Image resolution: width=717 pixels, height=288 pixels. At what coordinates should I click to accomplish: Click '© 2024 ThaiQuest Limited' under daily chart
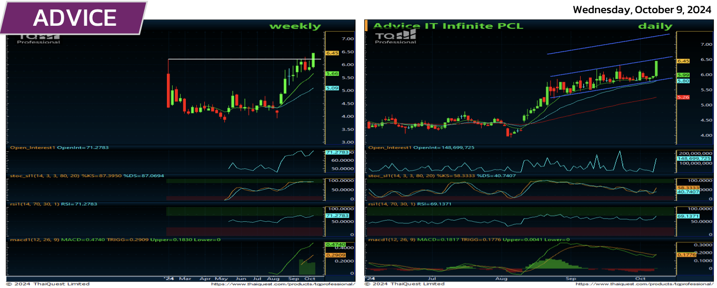point(404,284)
